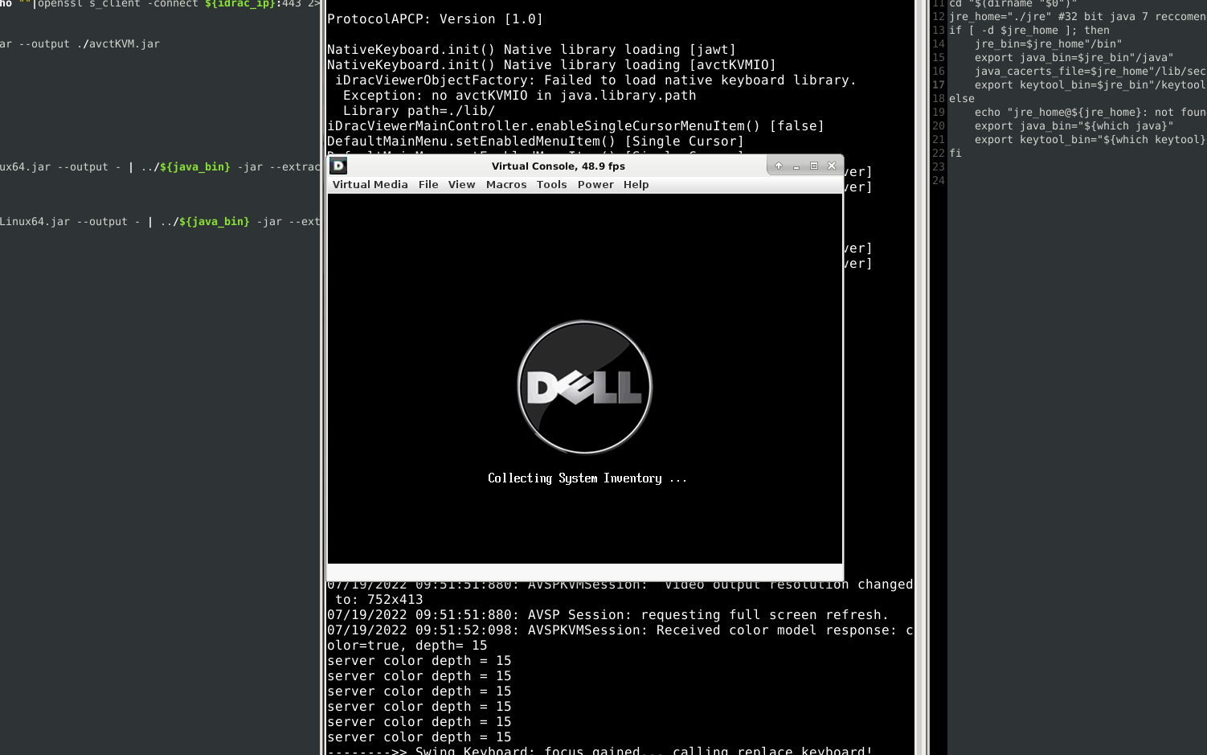Click the fi keyword in the shell script

tap(955, 153)
